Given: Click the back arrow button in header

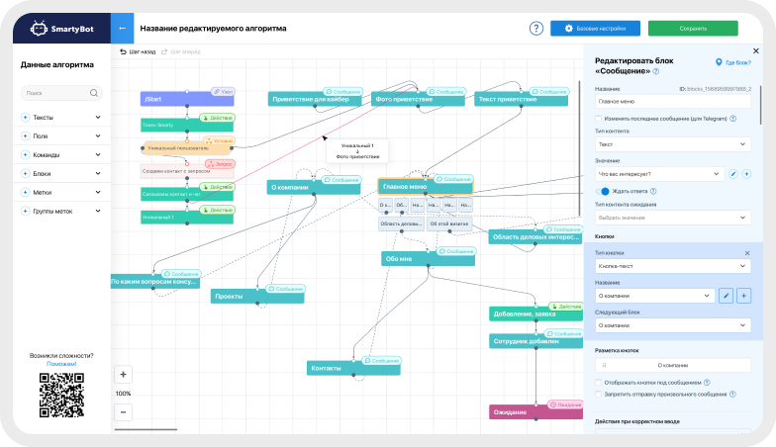Looking at the screenshot, I should 123,28.
